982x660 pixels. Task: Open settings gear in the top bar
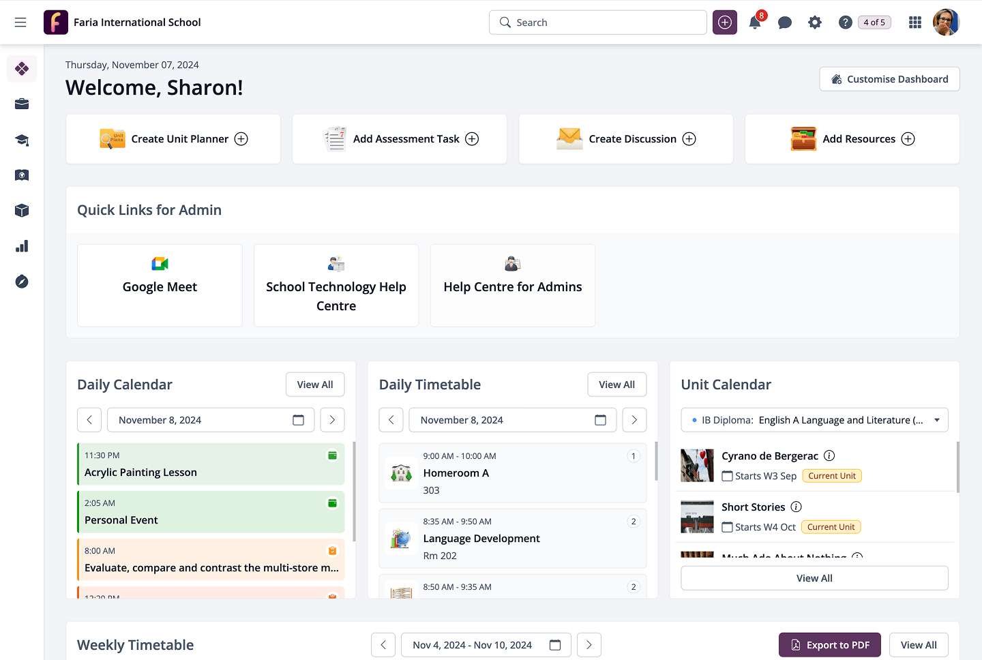pos(815,22)
